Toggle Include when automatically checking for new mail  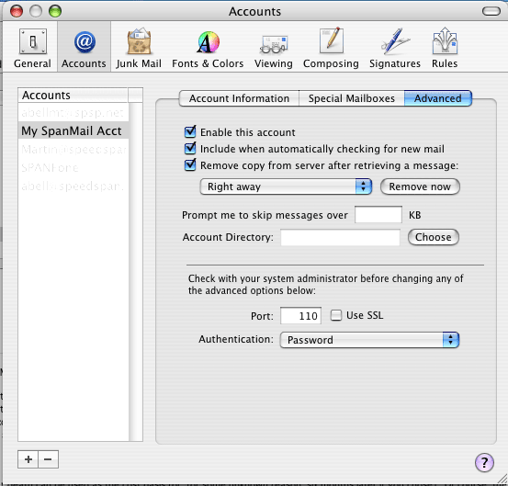coord(190,148)
